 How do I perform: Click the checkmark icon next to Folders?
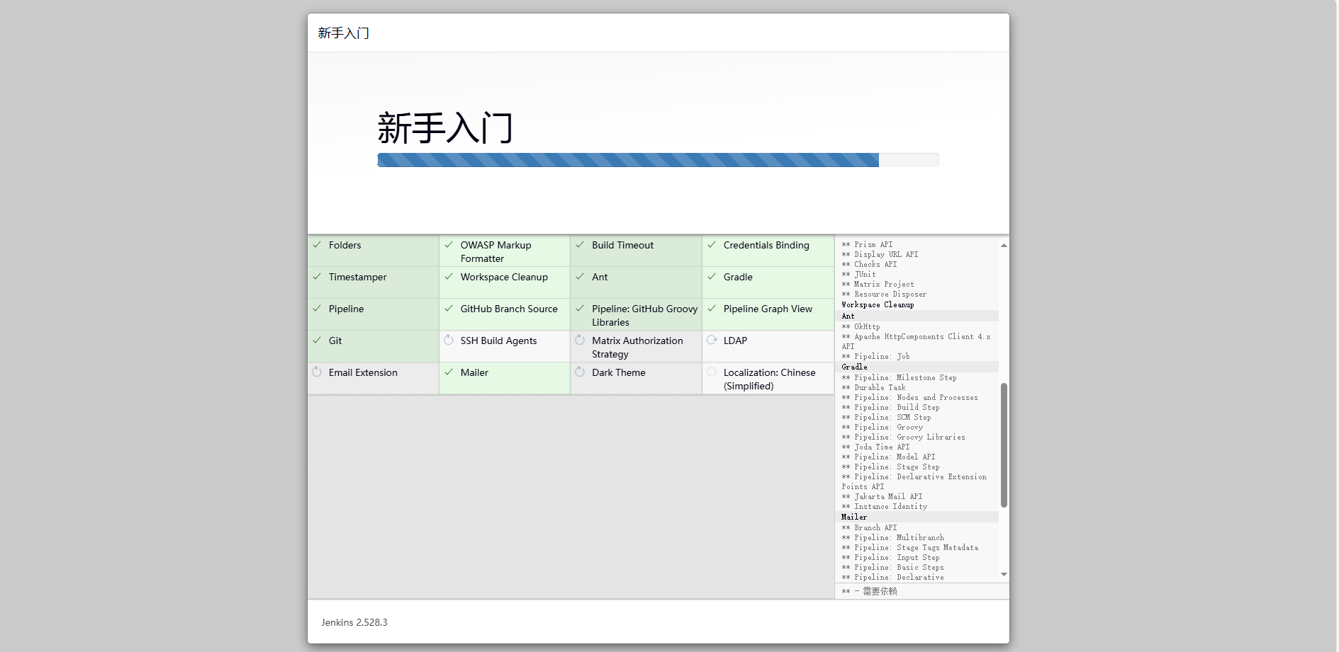coord(317,245)
